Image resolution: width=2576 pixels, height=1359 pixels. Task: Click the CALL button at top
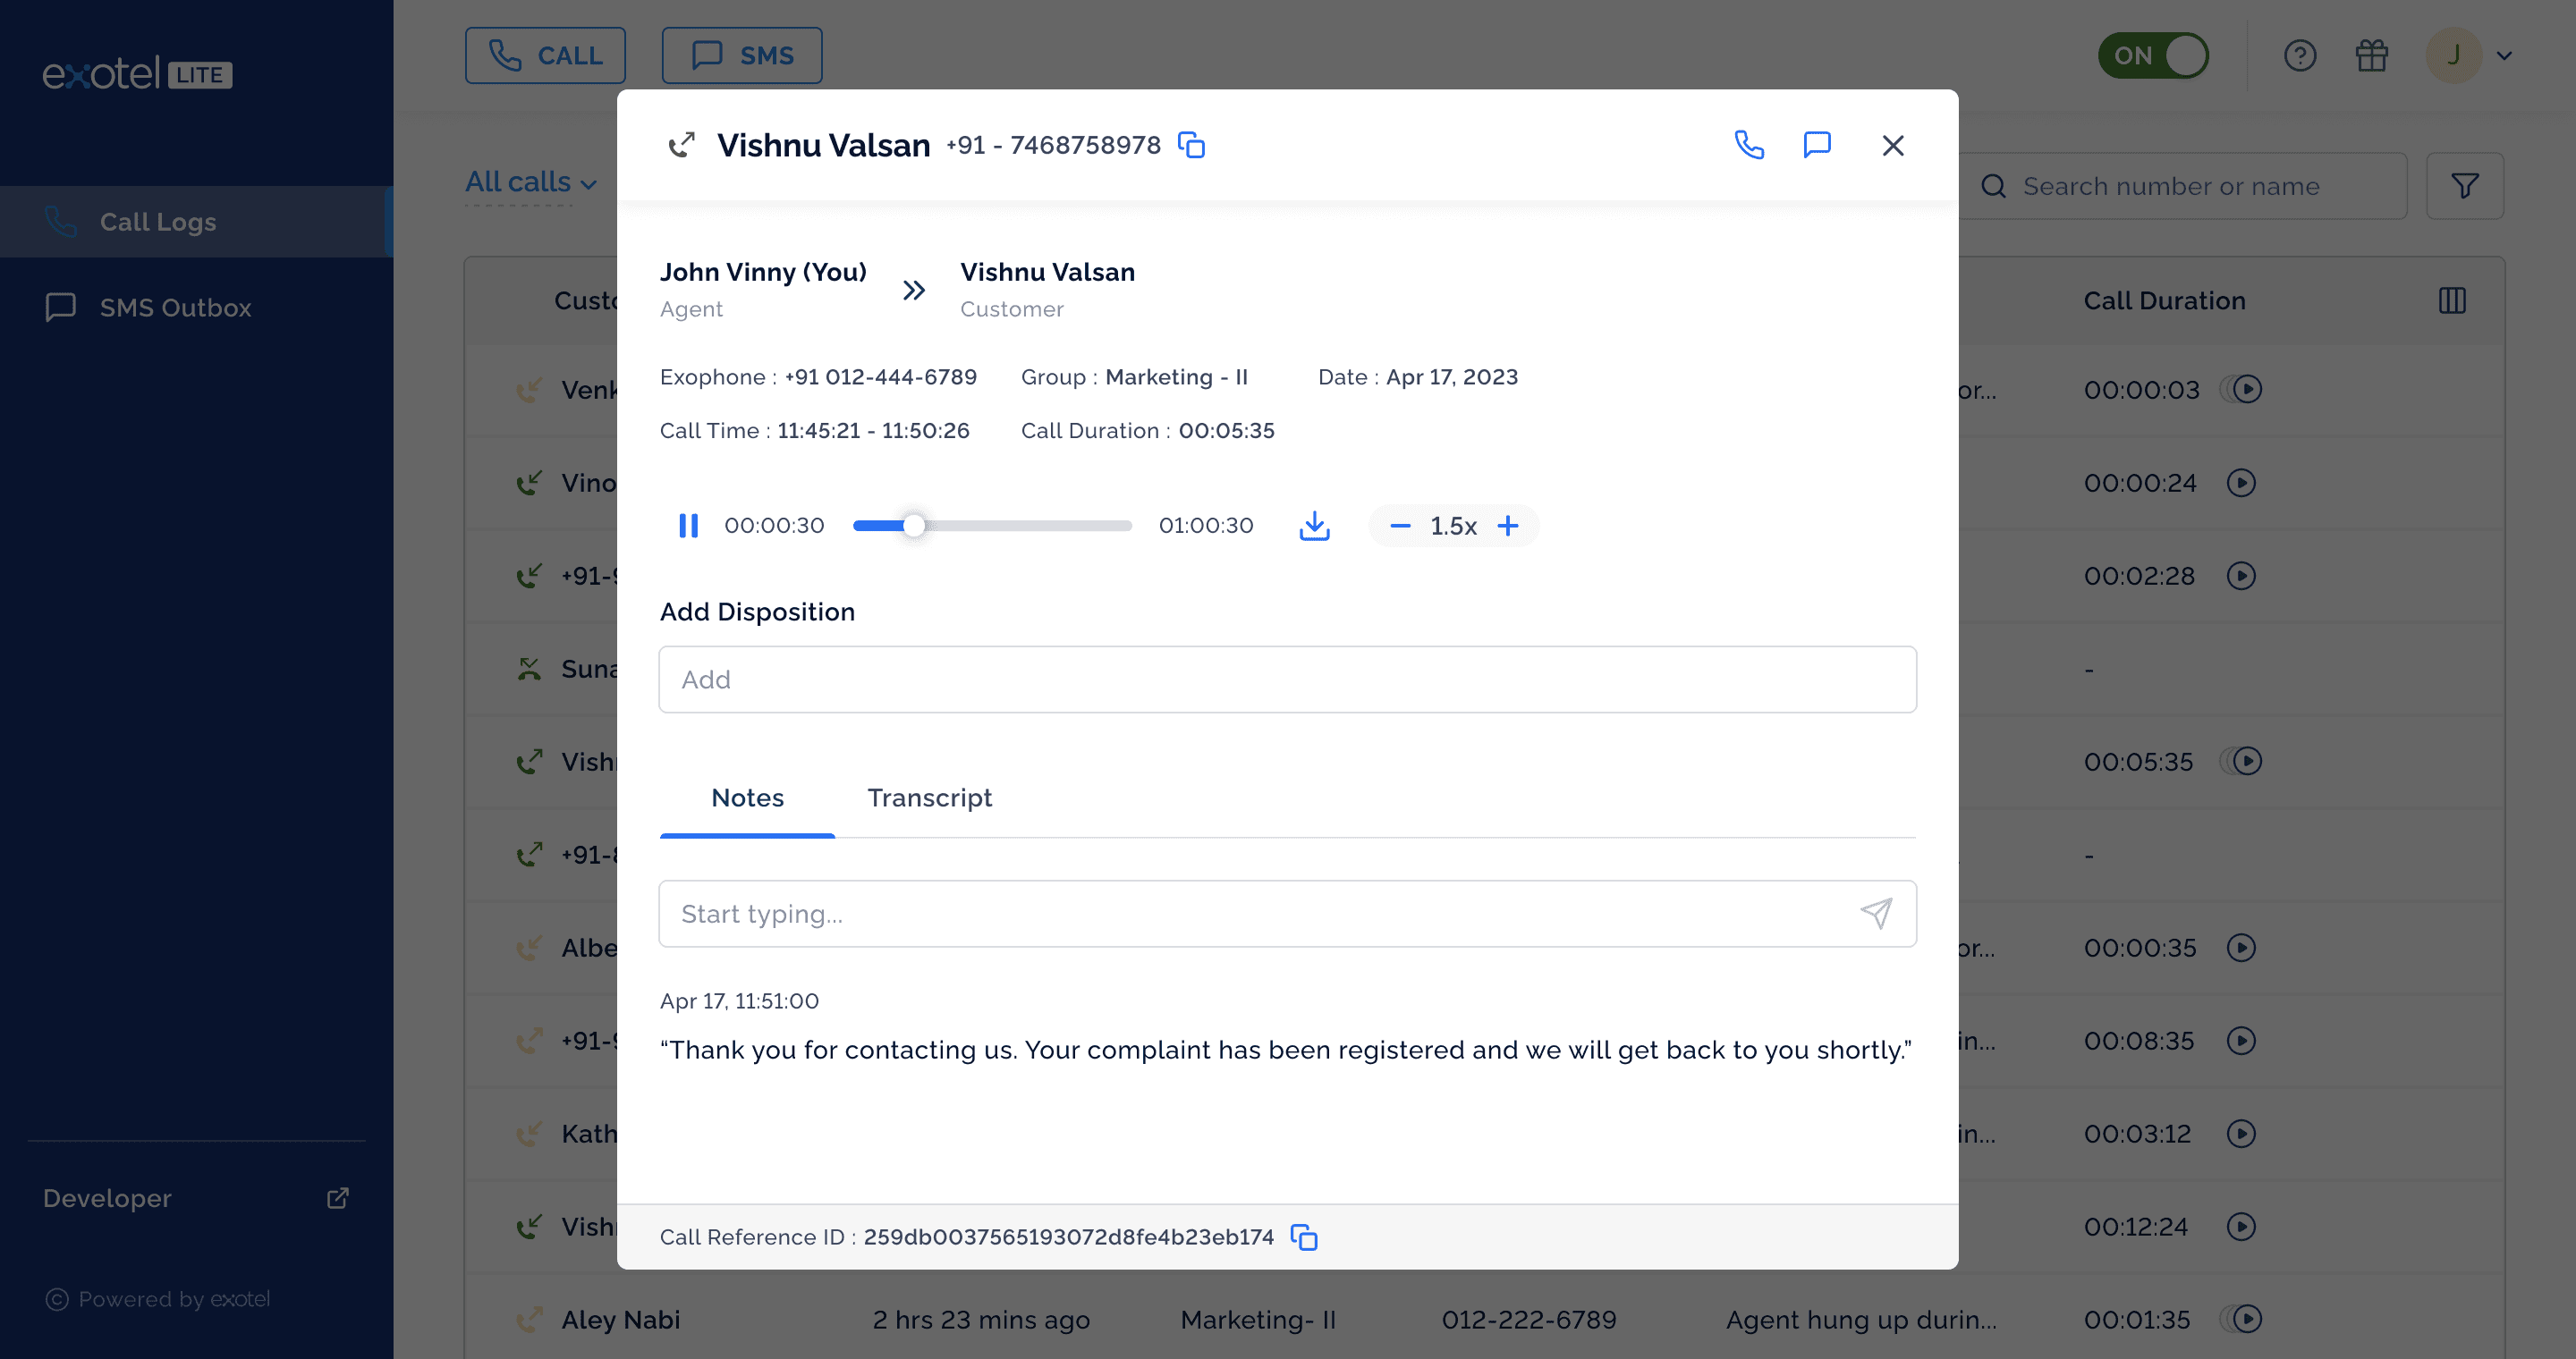(545, 55)
